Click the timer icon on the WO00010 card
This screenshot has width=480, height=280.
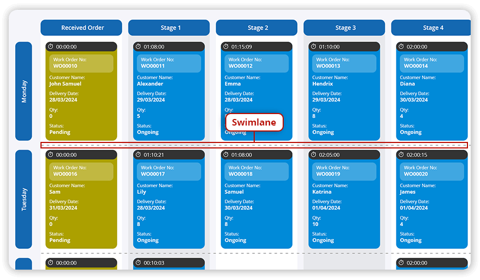[x=50, y=47]
